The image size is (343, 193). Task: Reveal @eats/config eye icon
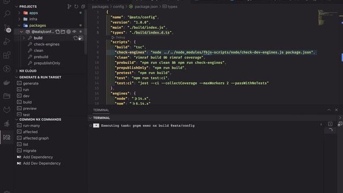[x=74, y=32]
